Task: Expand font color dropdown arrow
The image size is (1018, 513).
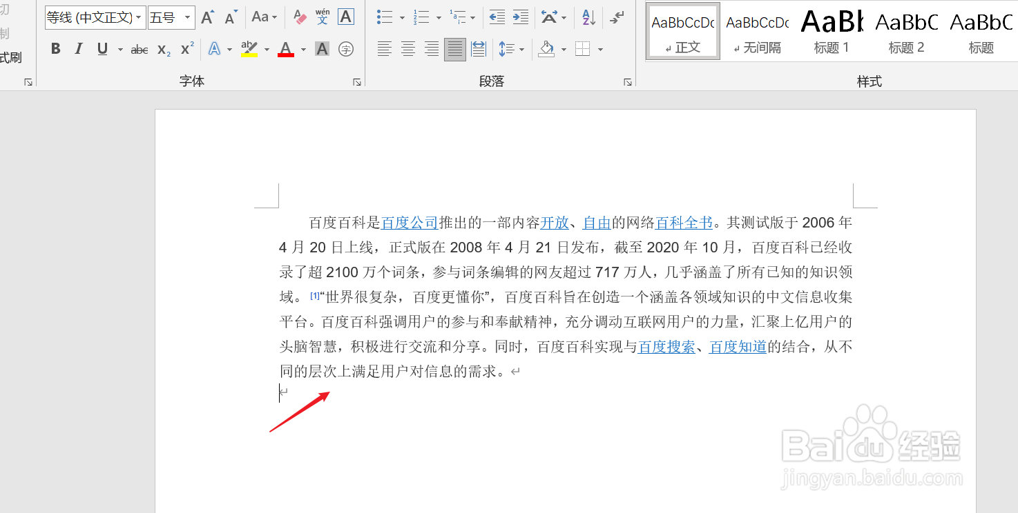Action: (x=302, y=50)
